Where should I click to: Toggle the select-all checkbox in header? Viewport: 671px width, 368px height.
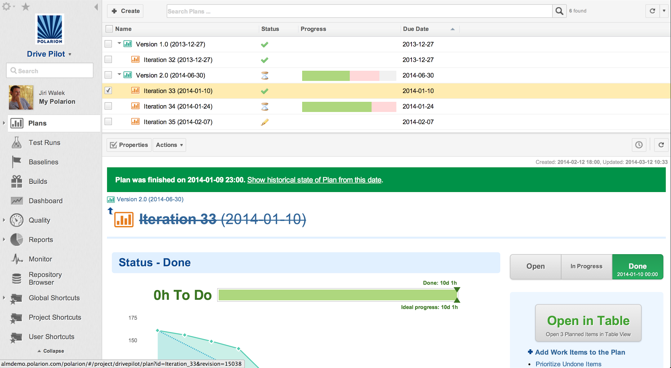pos(109,29)
